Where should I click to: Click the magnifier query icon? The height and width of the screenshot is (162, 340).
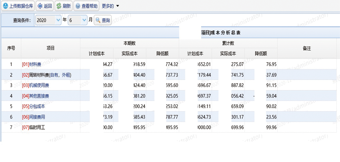tap(98, 20)
